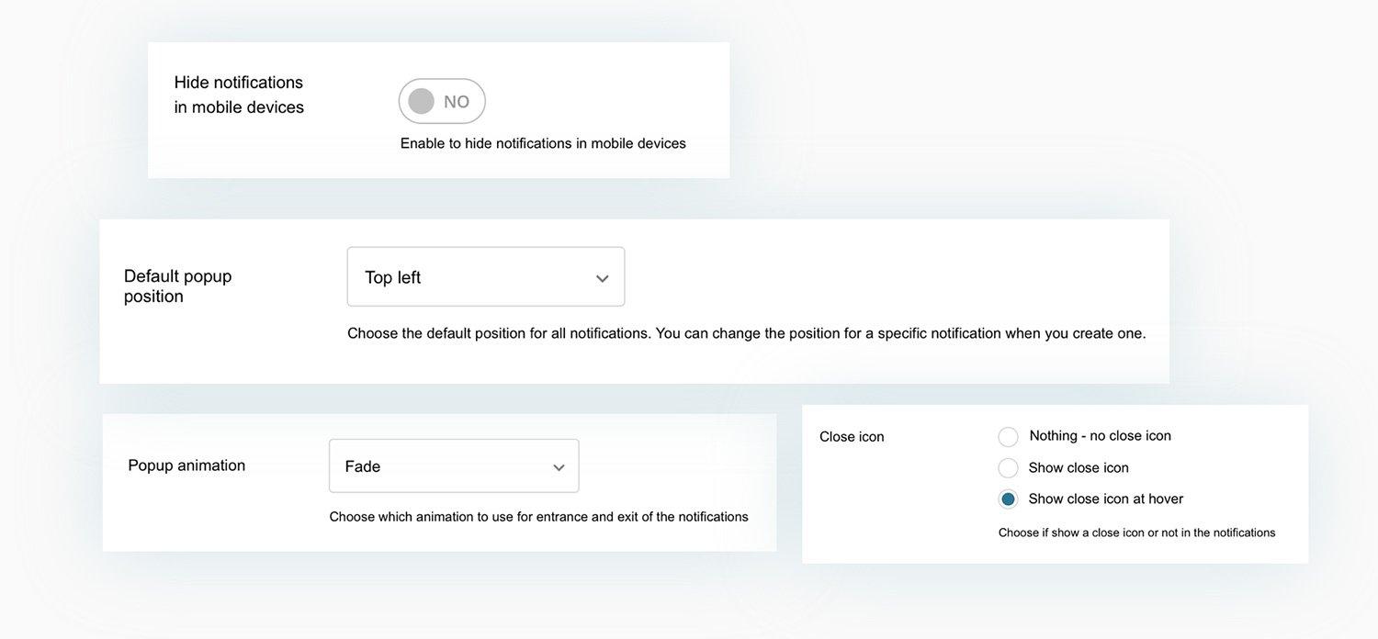Click the Choose if show a close icon hint
Image resolution: width=1378 pixels, height=639 pixels.
[1137, 532]
